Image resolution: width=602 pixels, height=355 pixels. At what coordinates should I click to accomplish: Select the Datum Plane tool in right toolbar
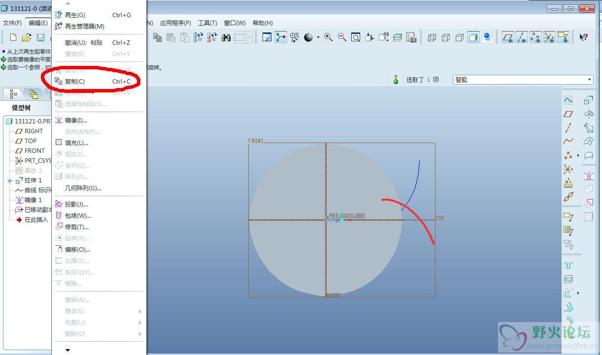pyautogui.click(x=569, y=114)
